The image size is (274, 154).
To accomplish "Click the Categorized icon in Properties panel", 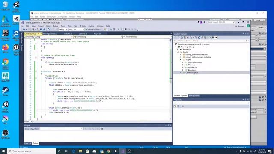I will tap(175, 107).
